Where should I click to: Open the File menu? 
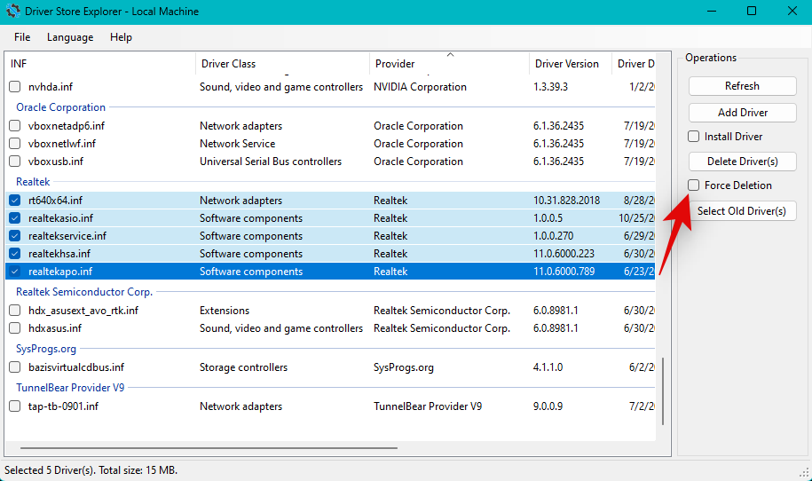[22, 37]
